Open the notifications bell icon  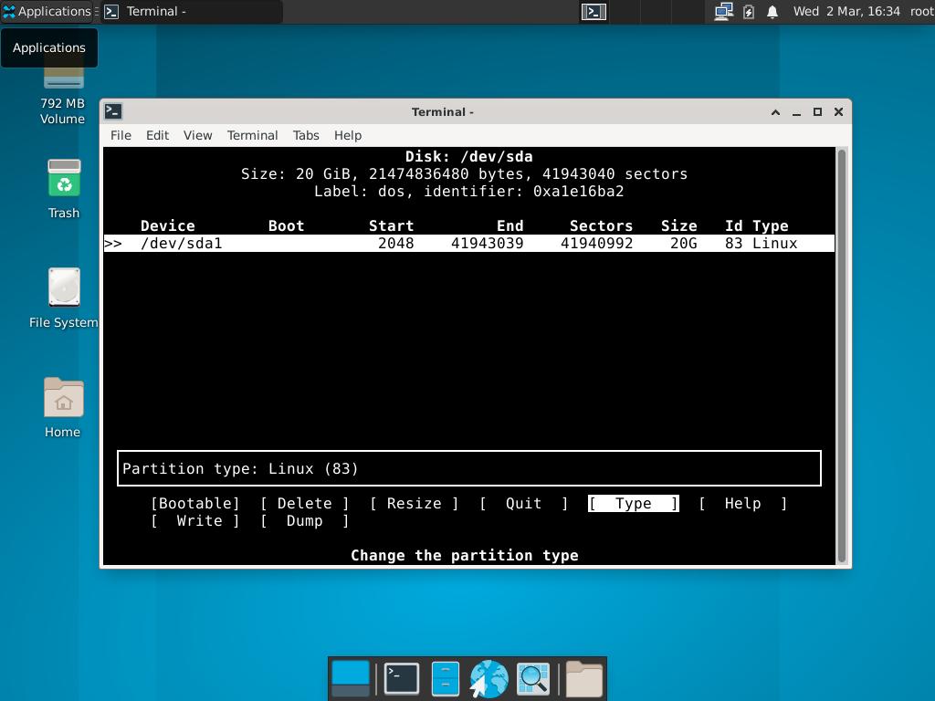[x=772, y=11]
